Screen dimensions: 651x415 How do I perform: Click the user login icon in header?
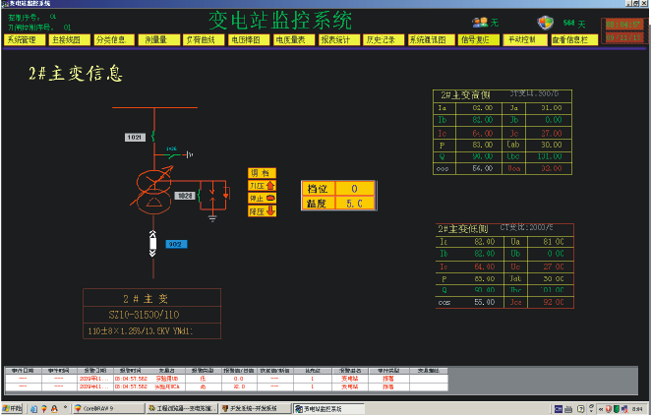pyautogui.click(x=480, y=23)
